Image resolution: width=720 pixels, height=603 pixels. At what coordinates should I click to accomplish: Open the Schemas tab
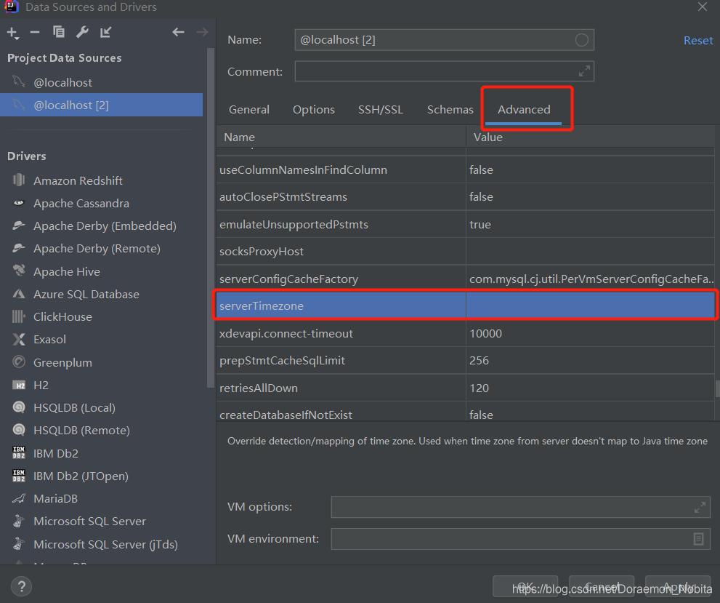point(450,109)
